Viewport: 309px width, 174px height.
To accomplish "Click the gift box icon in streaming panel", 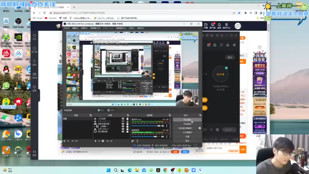I will pos(209,45).
